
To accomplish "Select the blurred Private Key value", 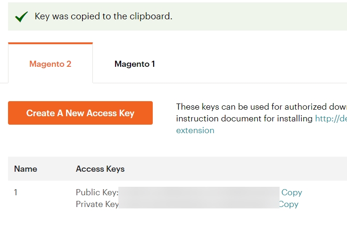I will 199,203.
